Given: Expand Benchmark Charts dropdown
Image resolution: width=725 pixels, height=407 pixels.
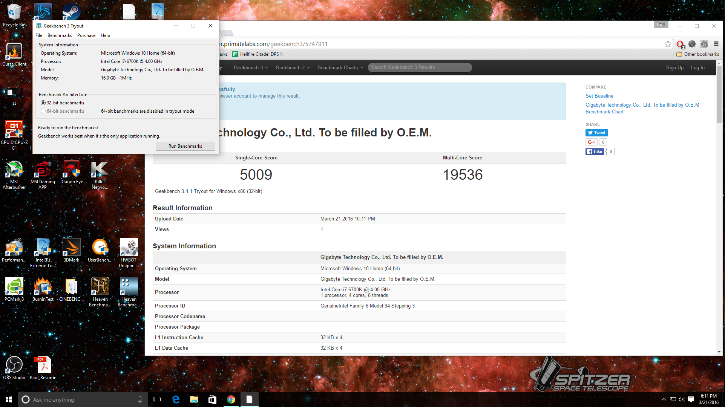Looking at the screenshot, I should tap(340, 68).
